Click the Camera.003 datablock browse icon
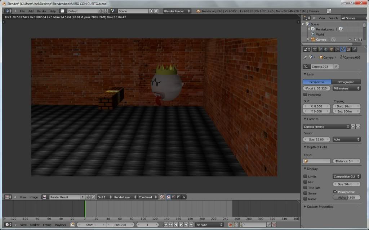 tap(306, 66)
